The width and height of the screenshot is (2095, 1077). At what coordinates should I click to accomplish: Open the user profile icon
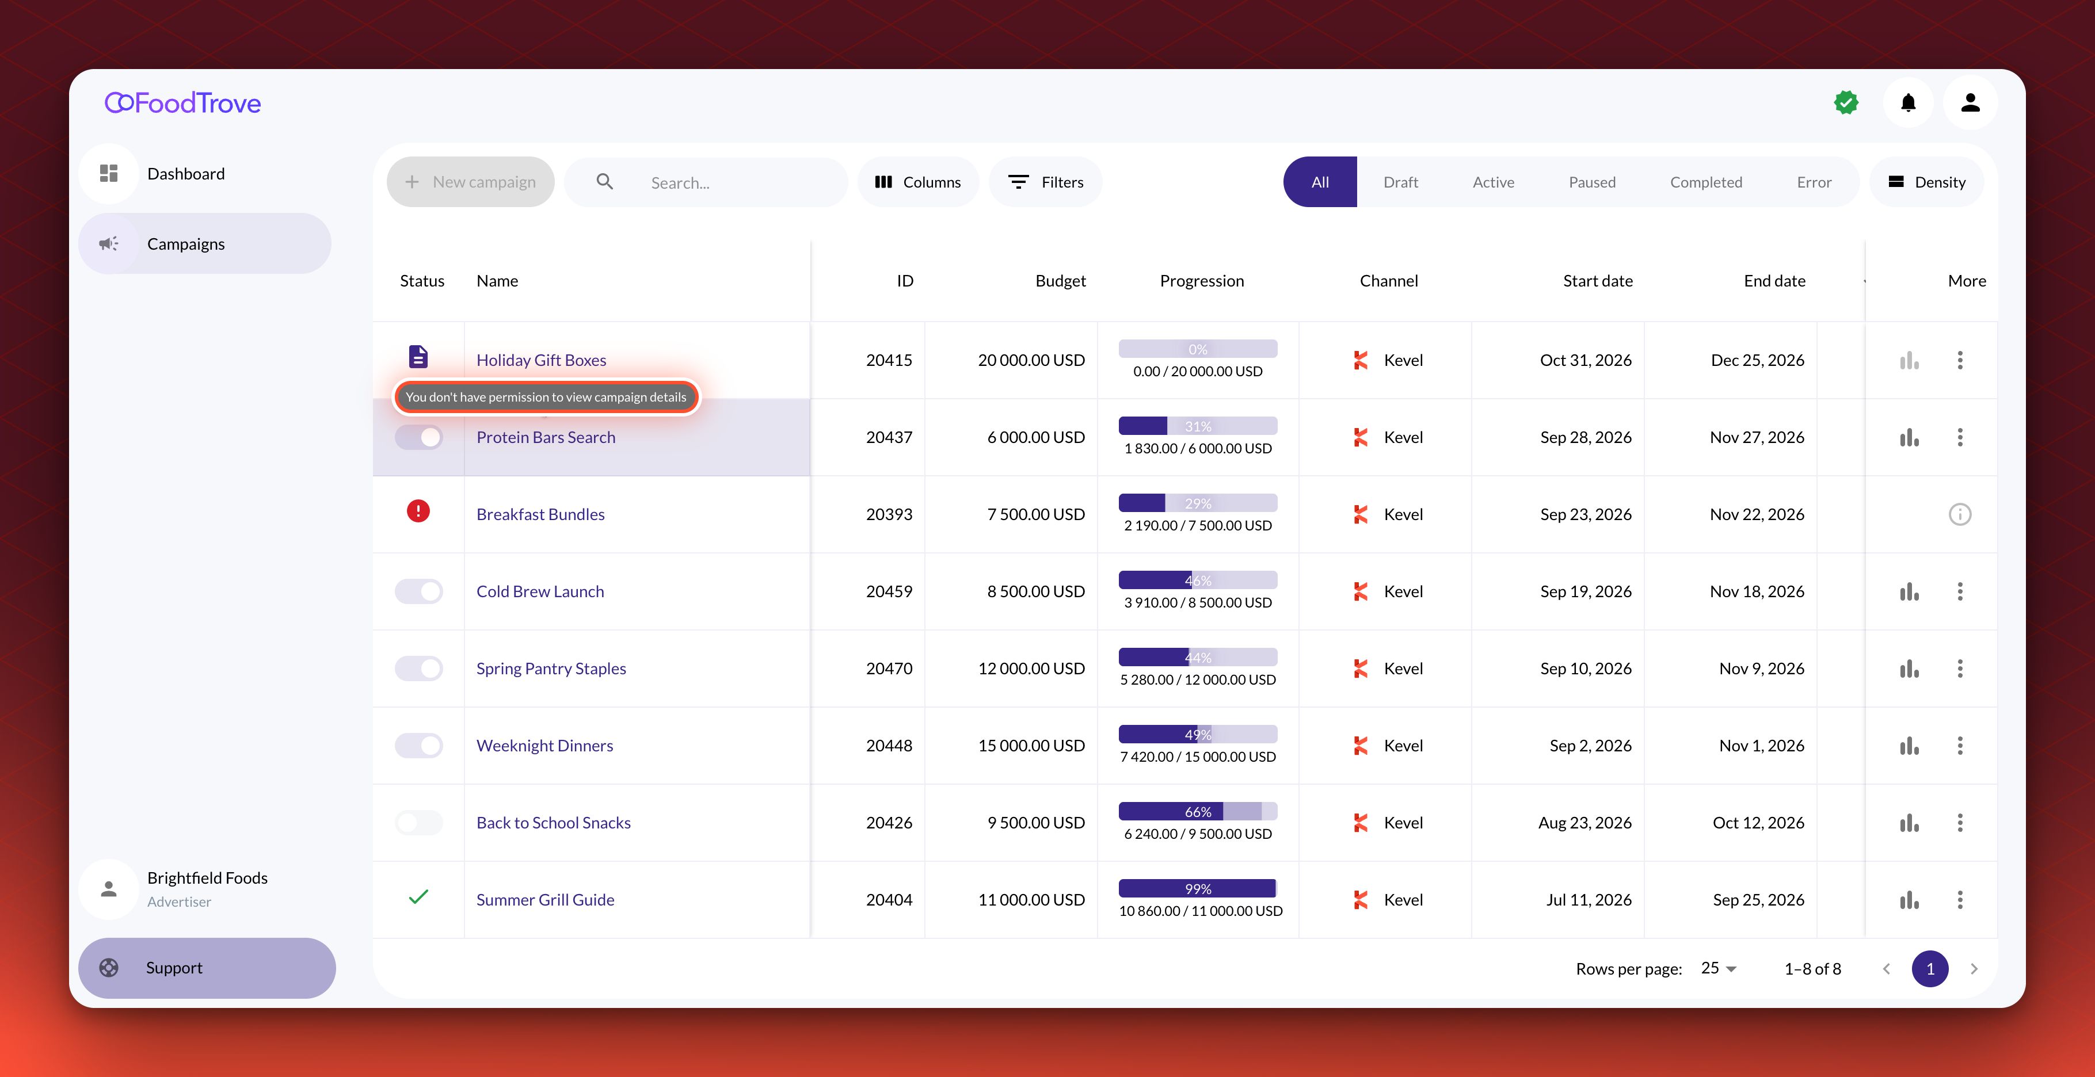(1970, 102)
